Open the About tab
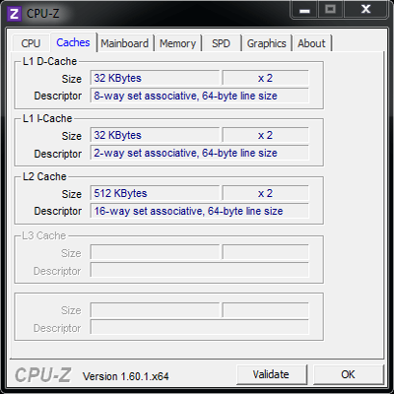Image resolution: width=394 pixels, height=394 pixels. pyautogui.click(x=311, y=43)
